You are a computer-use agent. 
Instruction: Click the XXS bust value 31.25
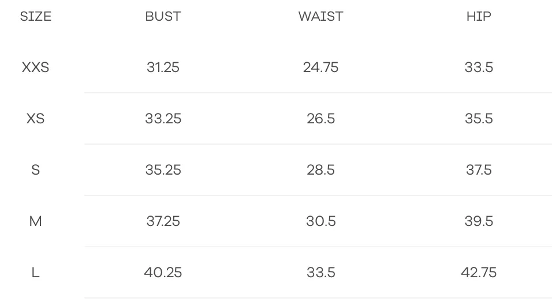point(163,67)
